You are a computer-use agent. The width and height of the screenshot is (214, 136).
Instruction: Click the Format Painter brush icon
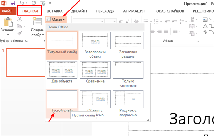(x=20, y=33)
